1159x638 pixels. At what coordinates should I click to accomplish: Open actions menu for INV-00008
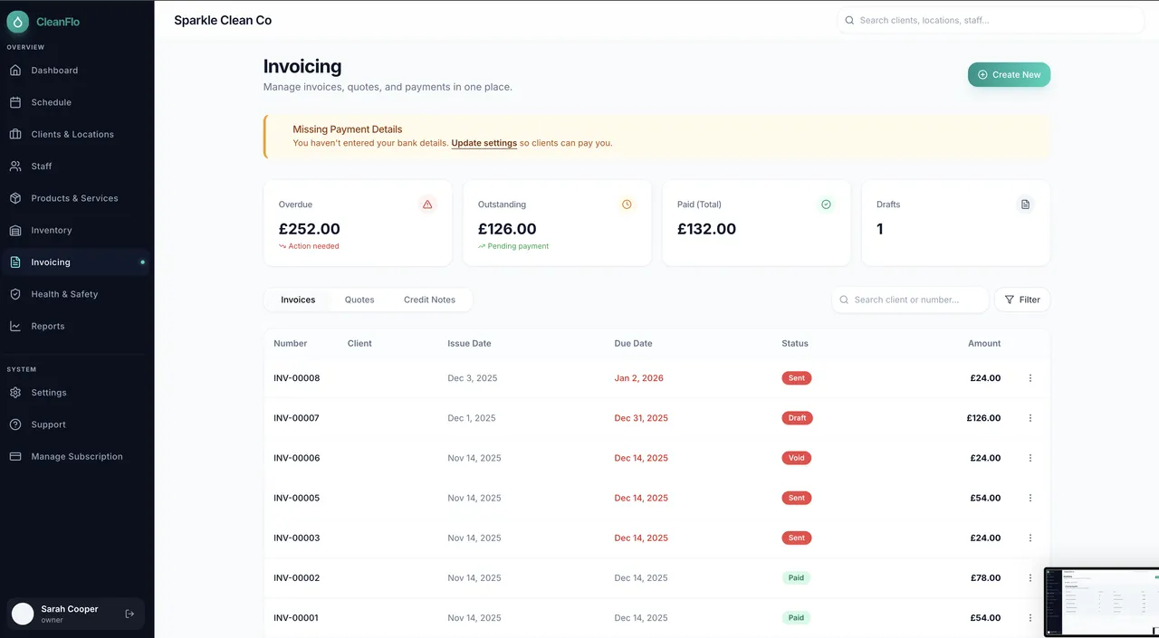pos(1030,378)
